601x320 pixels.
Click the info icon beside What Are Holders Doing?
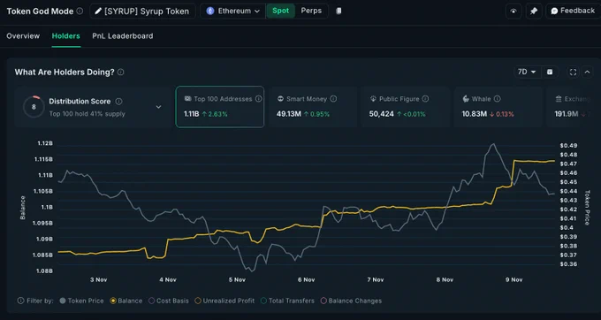[121, 72]
